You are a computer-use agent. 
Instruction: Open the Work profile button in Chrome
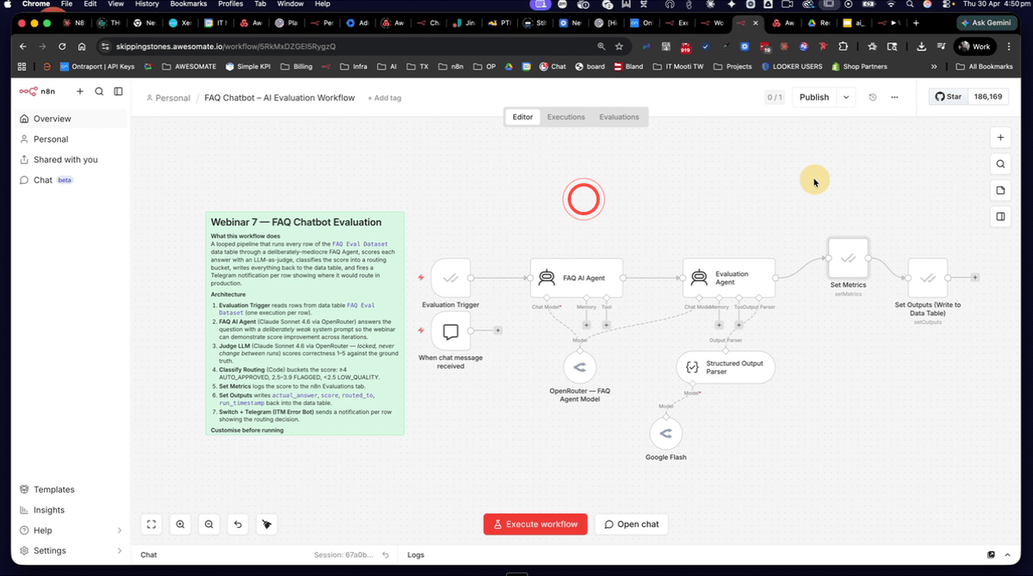click(x=974, y=46)
